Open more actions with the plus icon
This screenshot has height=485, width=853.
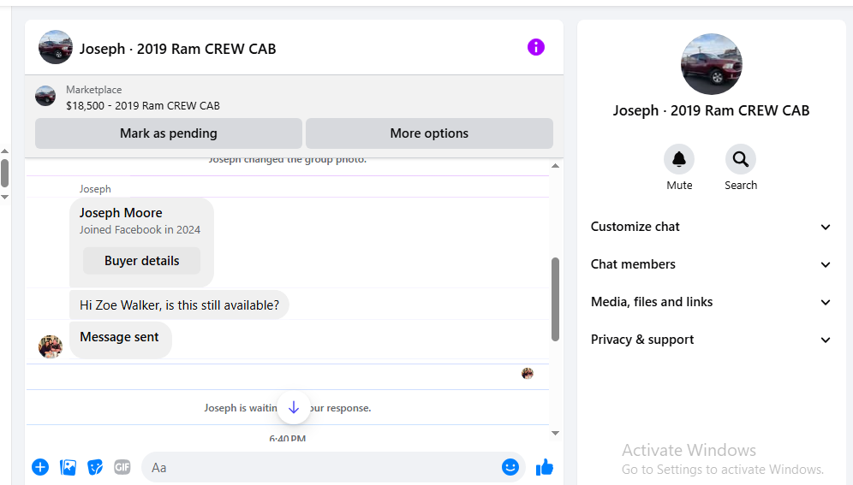(40, 467)
